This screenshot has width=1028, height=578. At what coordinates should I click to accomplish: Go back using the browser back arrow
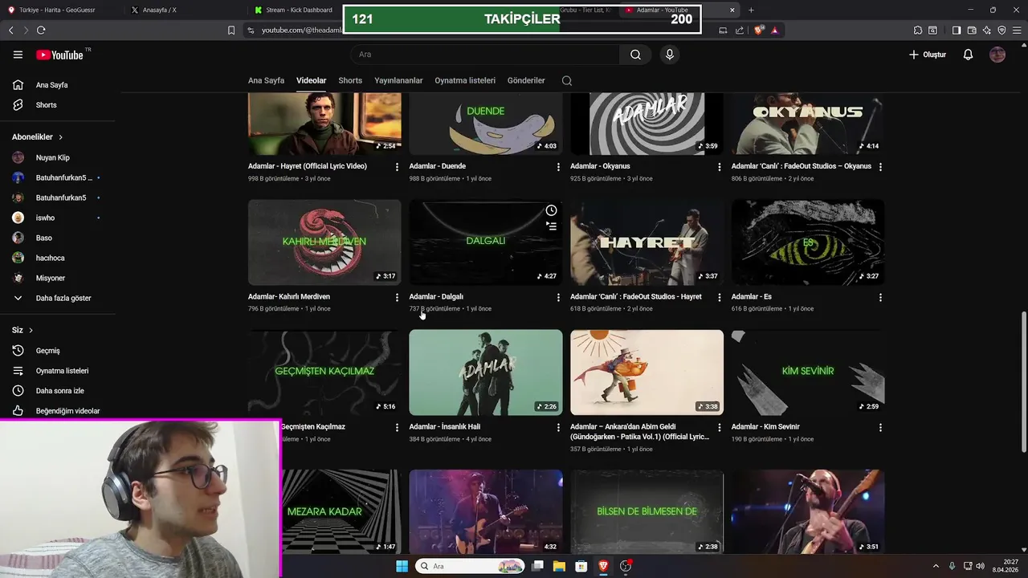tap(11, 30)
